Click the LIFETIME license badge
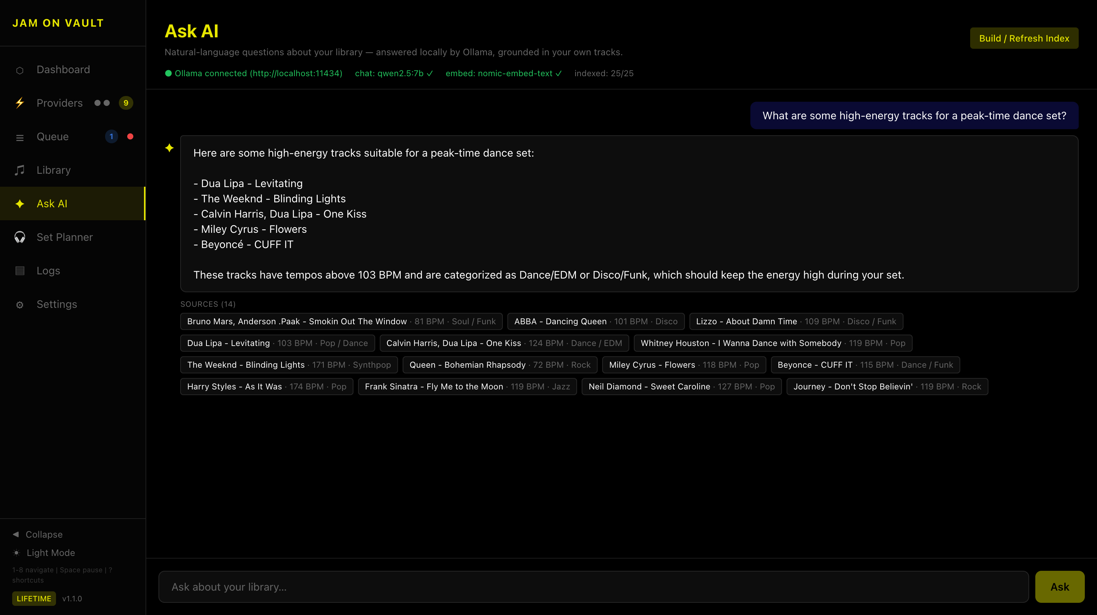 click(34, 598)
